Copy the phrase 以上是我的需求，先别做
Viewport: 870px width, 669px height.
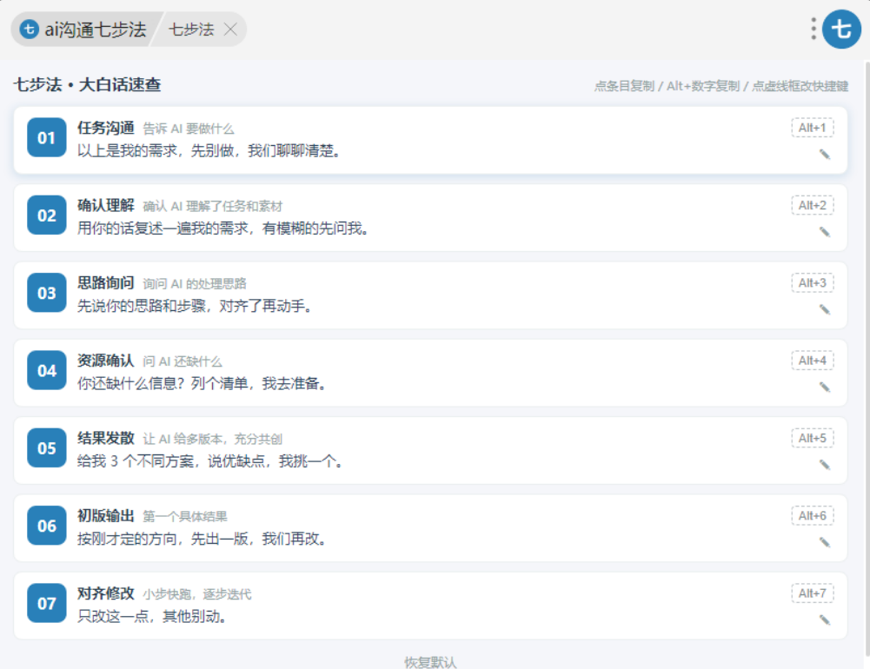pyautogui.click(x=156, y=151)
